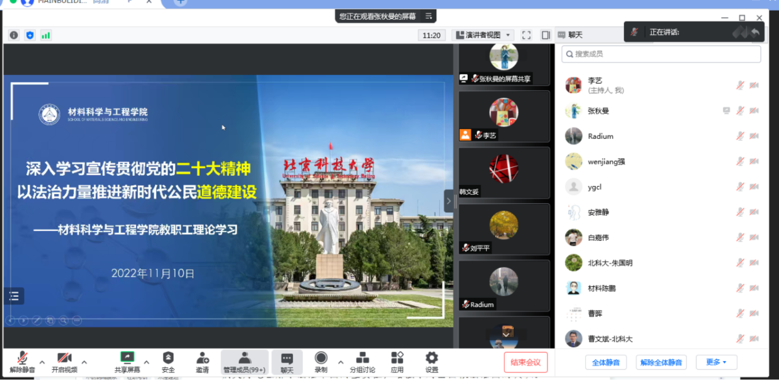Click the meeting timer 11:20
Viewport: 779px width, 380px height.
(x=431, y=35)
